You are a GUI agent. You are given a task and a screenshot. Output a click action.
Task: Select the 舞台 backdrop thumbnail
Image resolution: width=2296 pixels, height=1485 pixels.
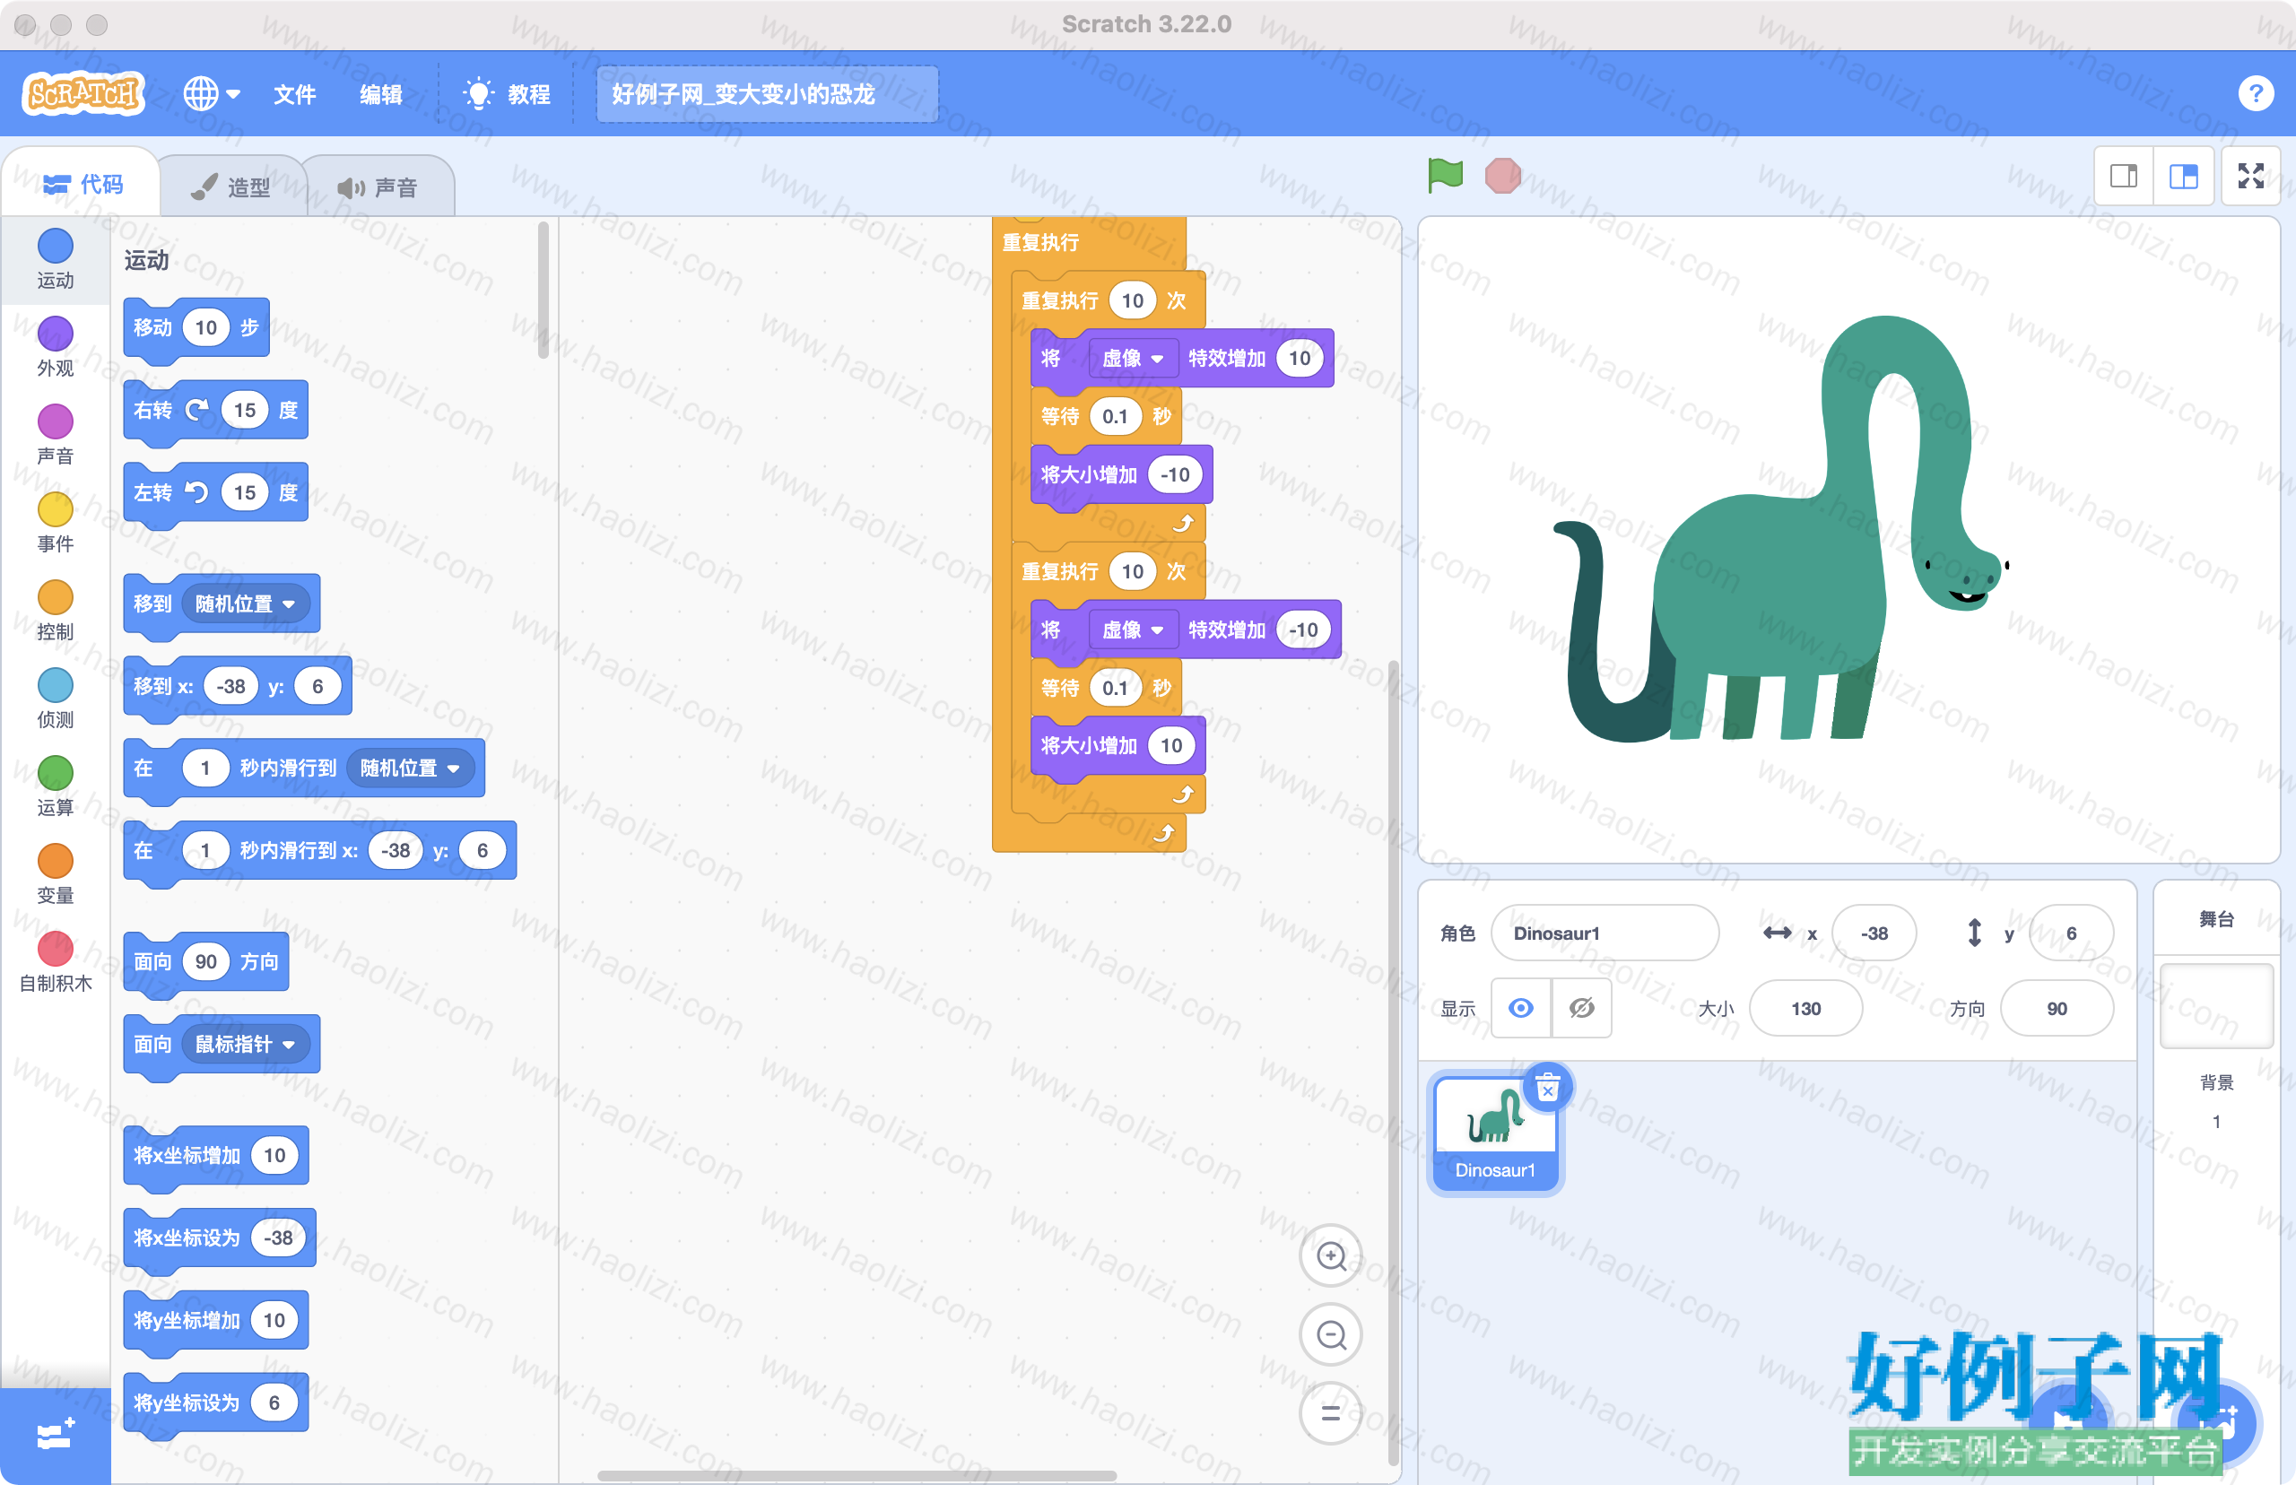click(2216, 1006)
